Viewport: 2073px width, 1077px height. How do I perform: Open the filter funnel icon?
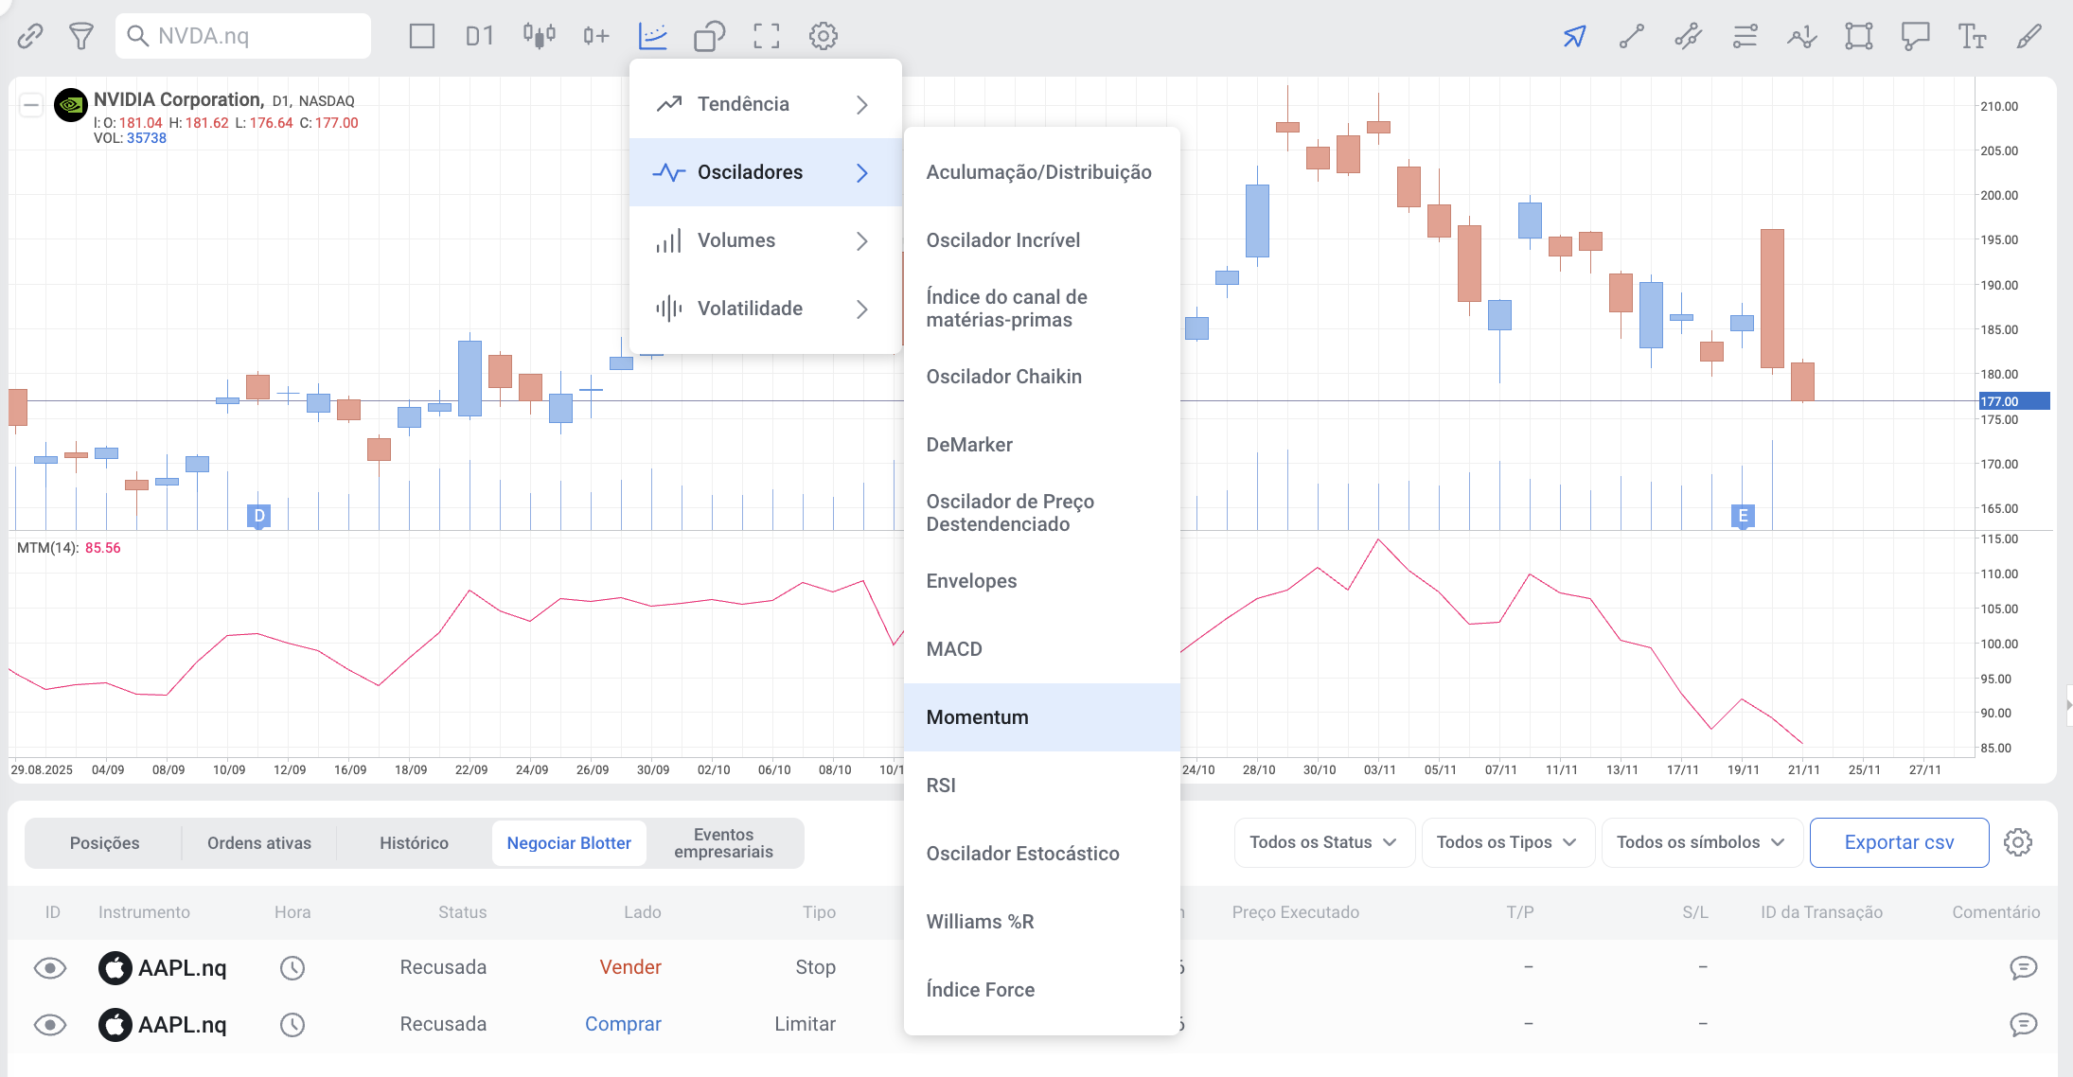[81, 36]
